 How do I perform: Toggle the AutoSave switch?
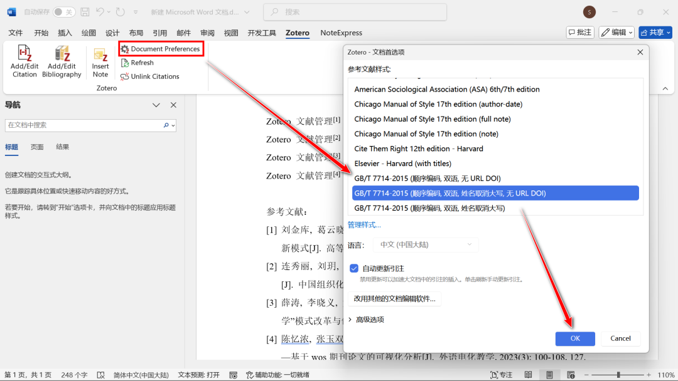[x=63, y=12]
